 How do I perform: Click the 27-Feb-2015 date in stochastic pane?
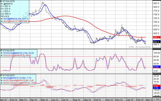point(9,50)
